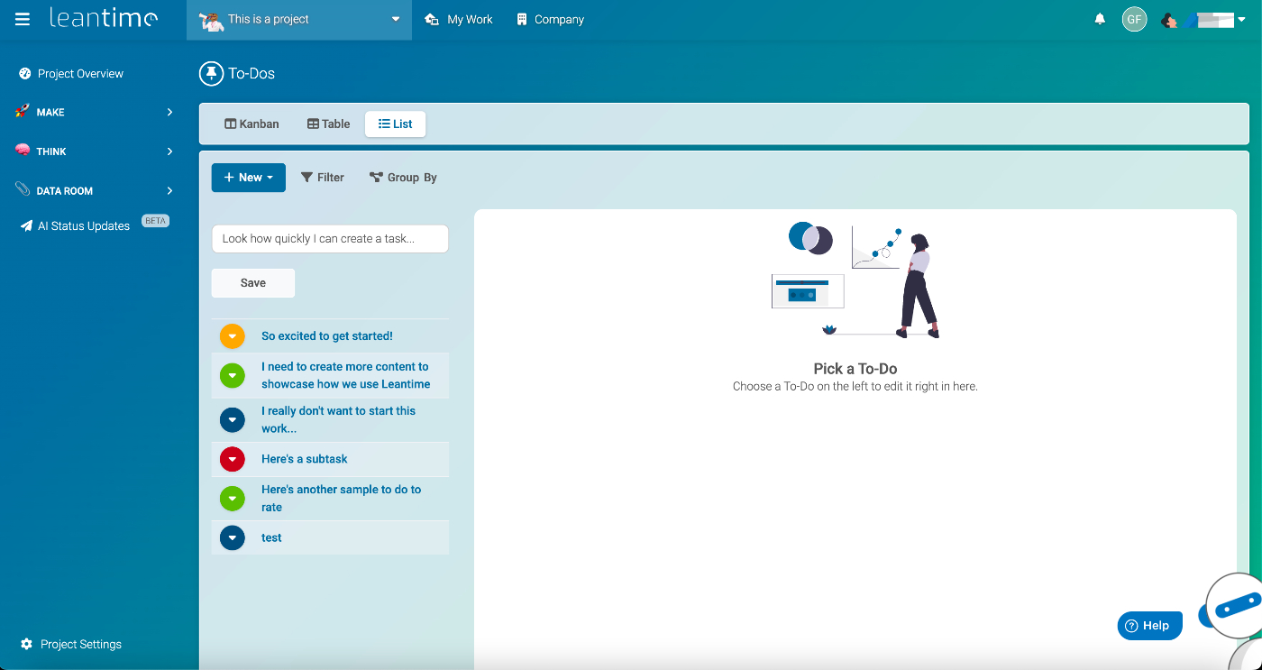Click the hamburger menu icon

(x=23, y=19)
